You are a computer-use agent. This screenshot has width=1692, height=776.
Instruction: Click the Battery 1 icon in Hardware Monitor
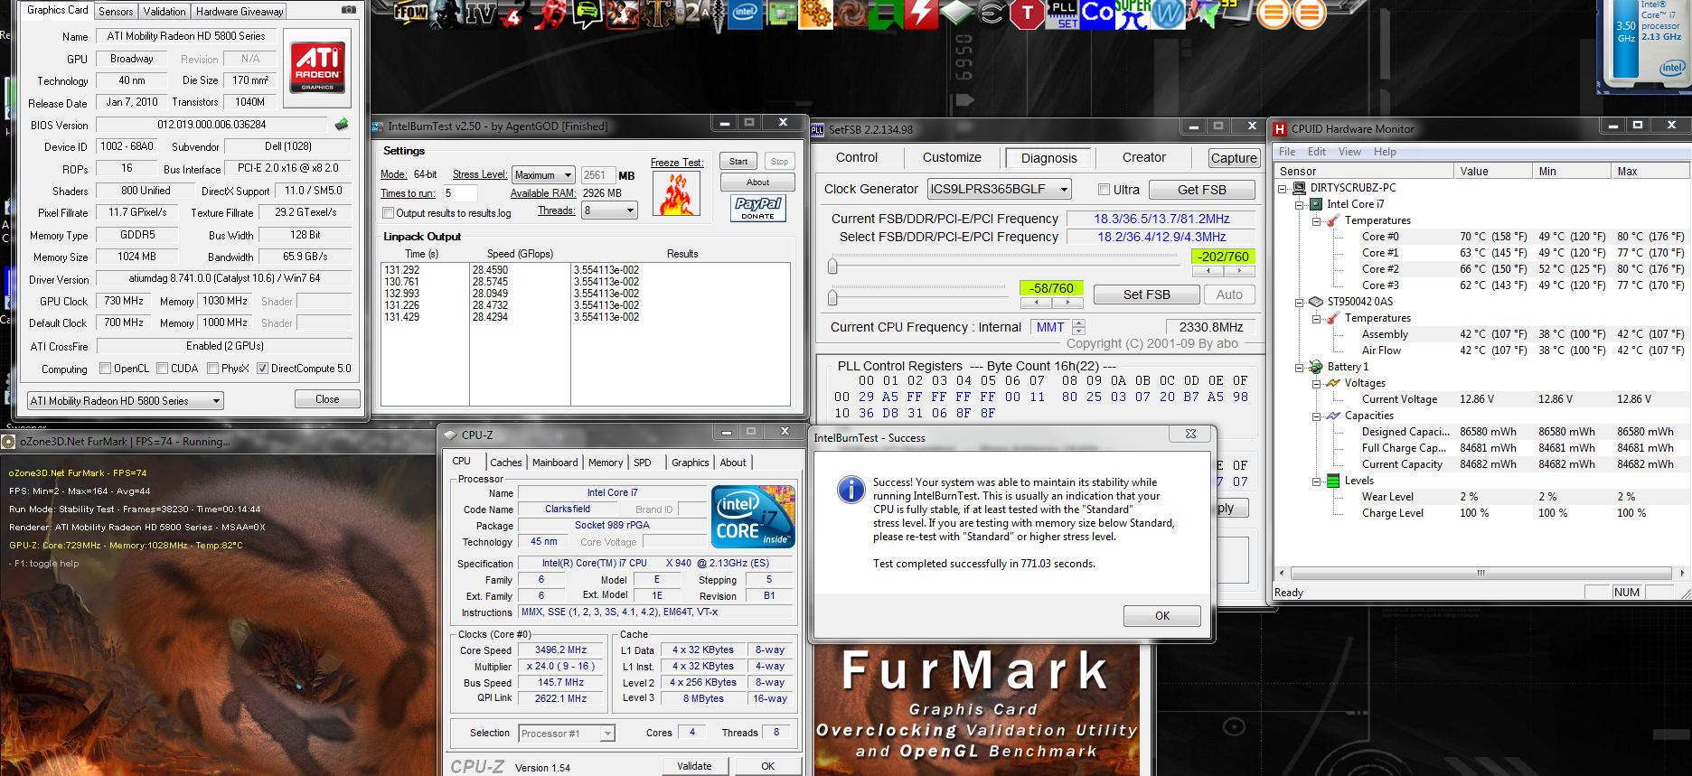click(x=1316, y=367)
